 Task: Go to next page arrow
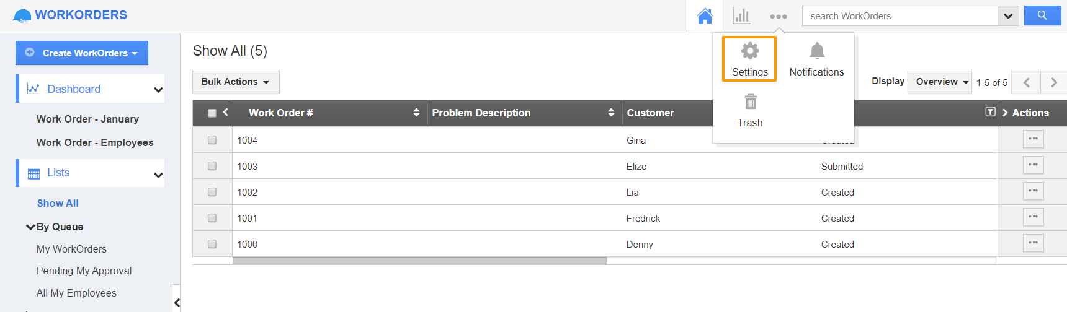(1053, 82)
